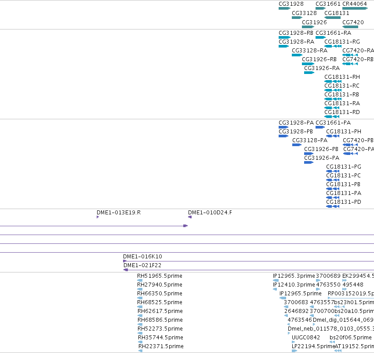Click the purple arrow glyph under DME1-010D24.F
This screenshot has width=374, height=353.
coord(190,217)
